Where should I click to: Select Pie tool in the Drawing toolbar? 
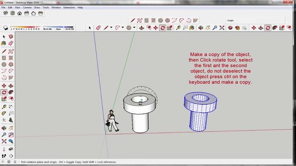coord(195,20)
